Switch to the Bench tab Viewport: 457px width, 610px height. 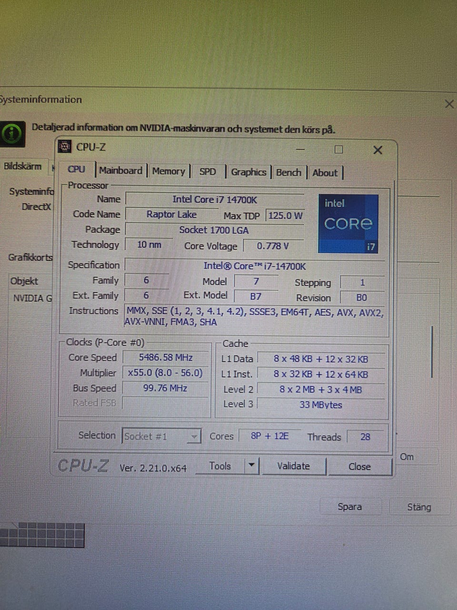click(288, 173)
